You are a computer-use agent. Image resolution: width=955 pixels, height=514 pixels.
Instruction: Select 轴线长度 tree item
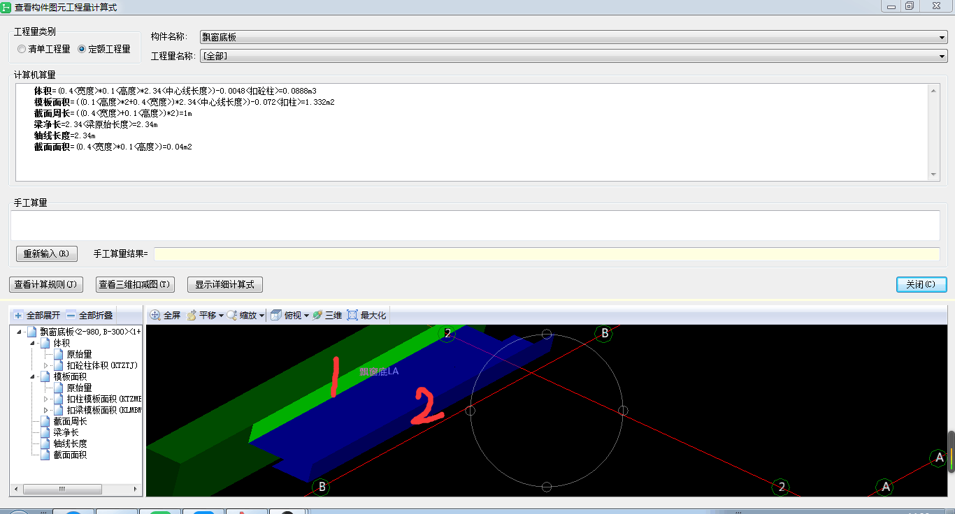click(x=70, y=443)
